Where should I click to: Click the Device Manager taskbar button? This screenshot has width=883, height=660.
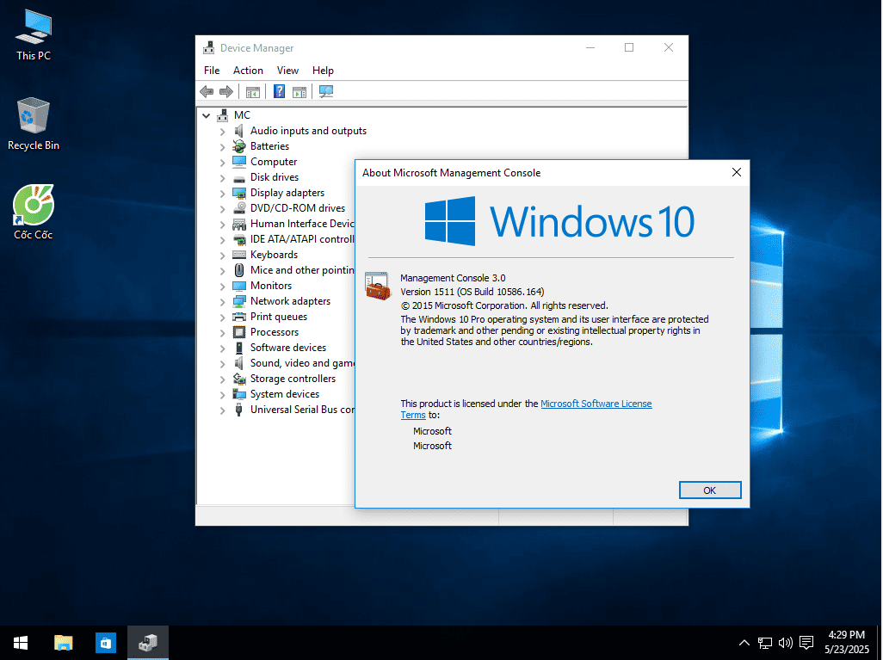point(147,643)
